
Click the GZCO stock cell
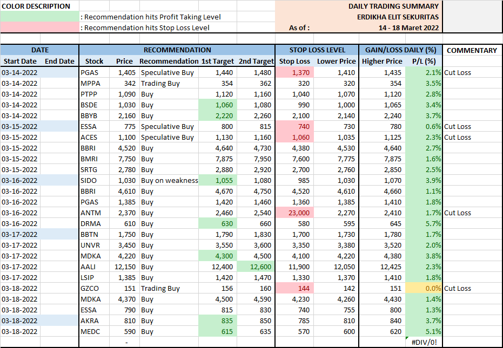tap(94, 288)
